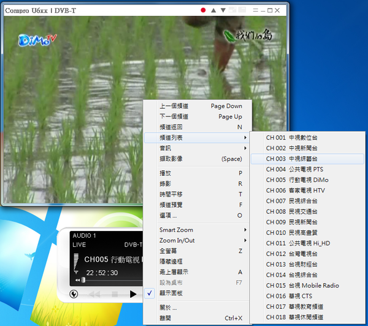Viewport: 368px width, 326px height.
Task: Switch to CH 004 公共電視 PTS
Action: tap(307, 169)
